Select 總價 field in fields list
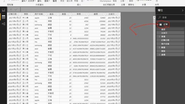Image resolution: width=185 pixels, height=104 pixels. point(170,55)
